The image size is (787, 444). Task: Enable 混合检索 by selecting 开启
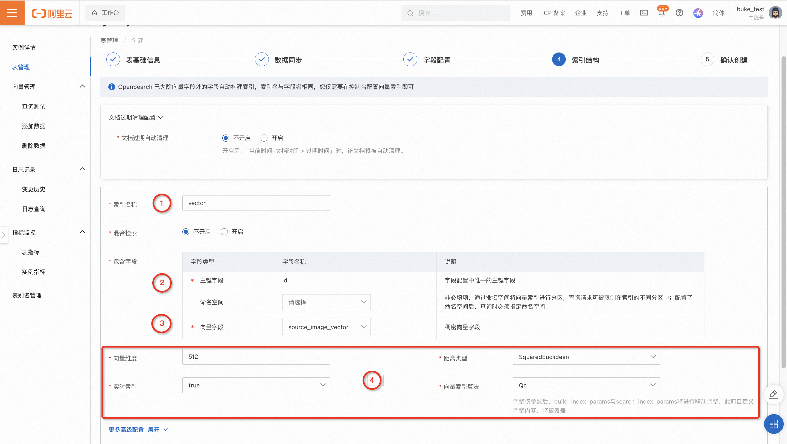(224, 232)
